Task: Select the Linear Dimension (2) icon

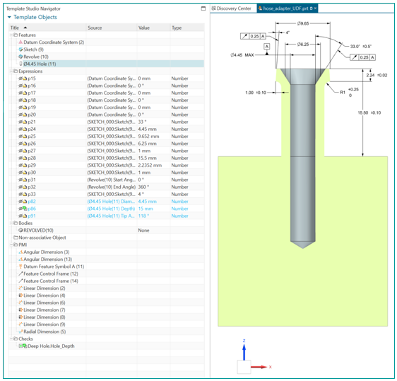Action: [20, 288]
